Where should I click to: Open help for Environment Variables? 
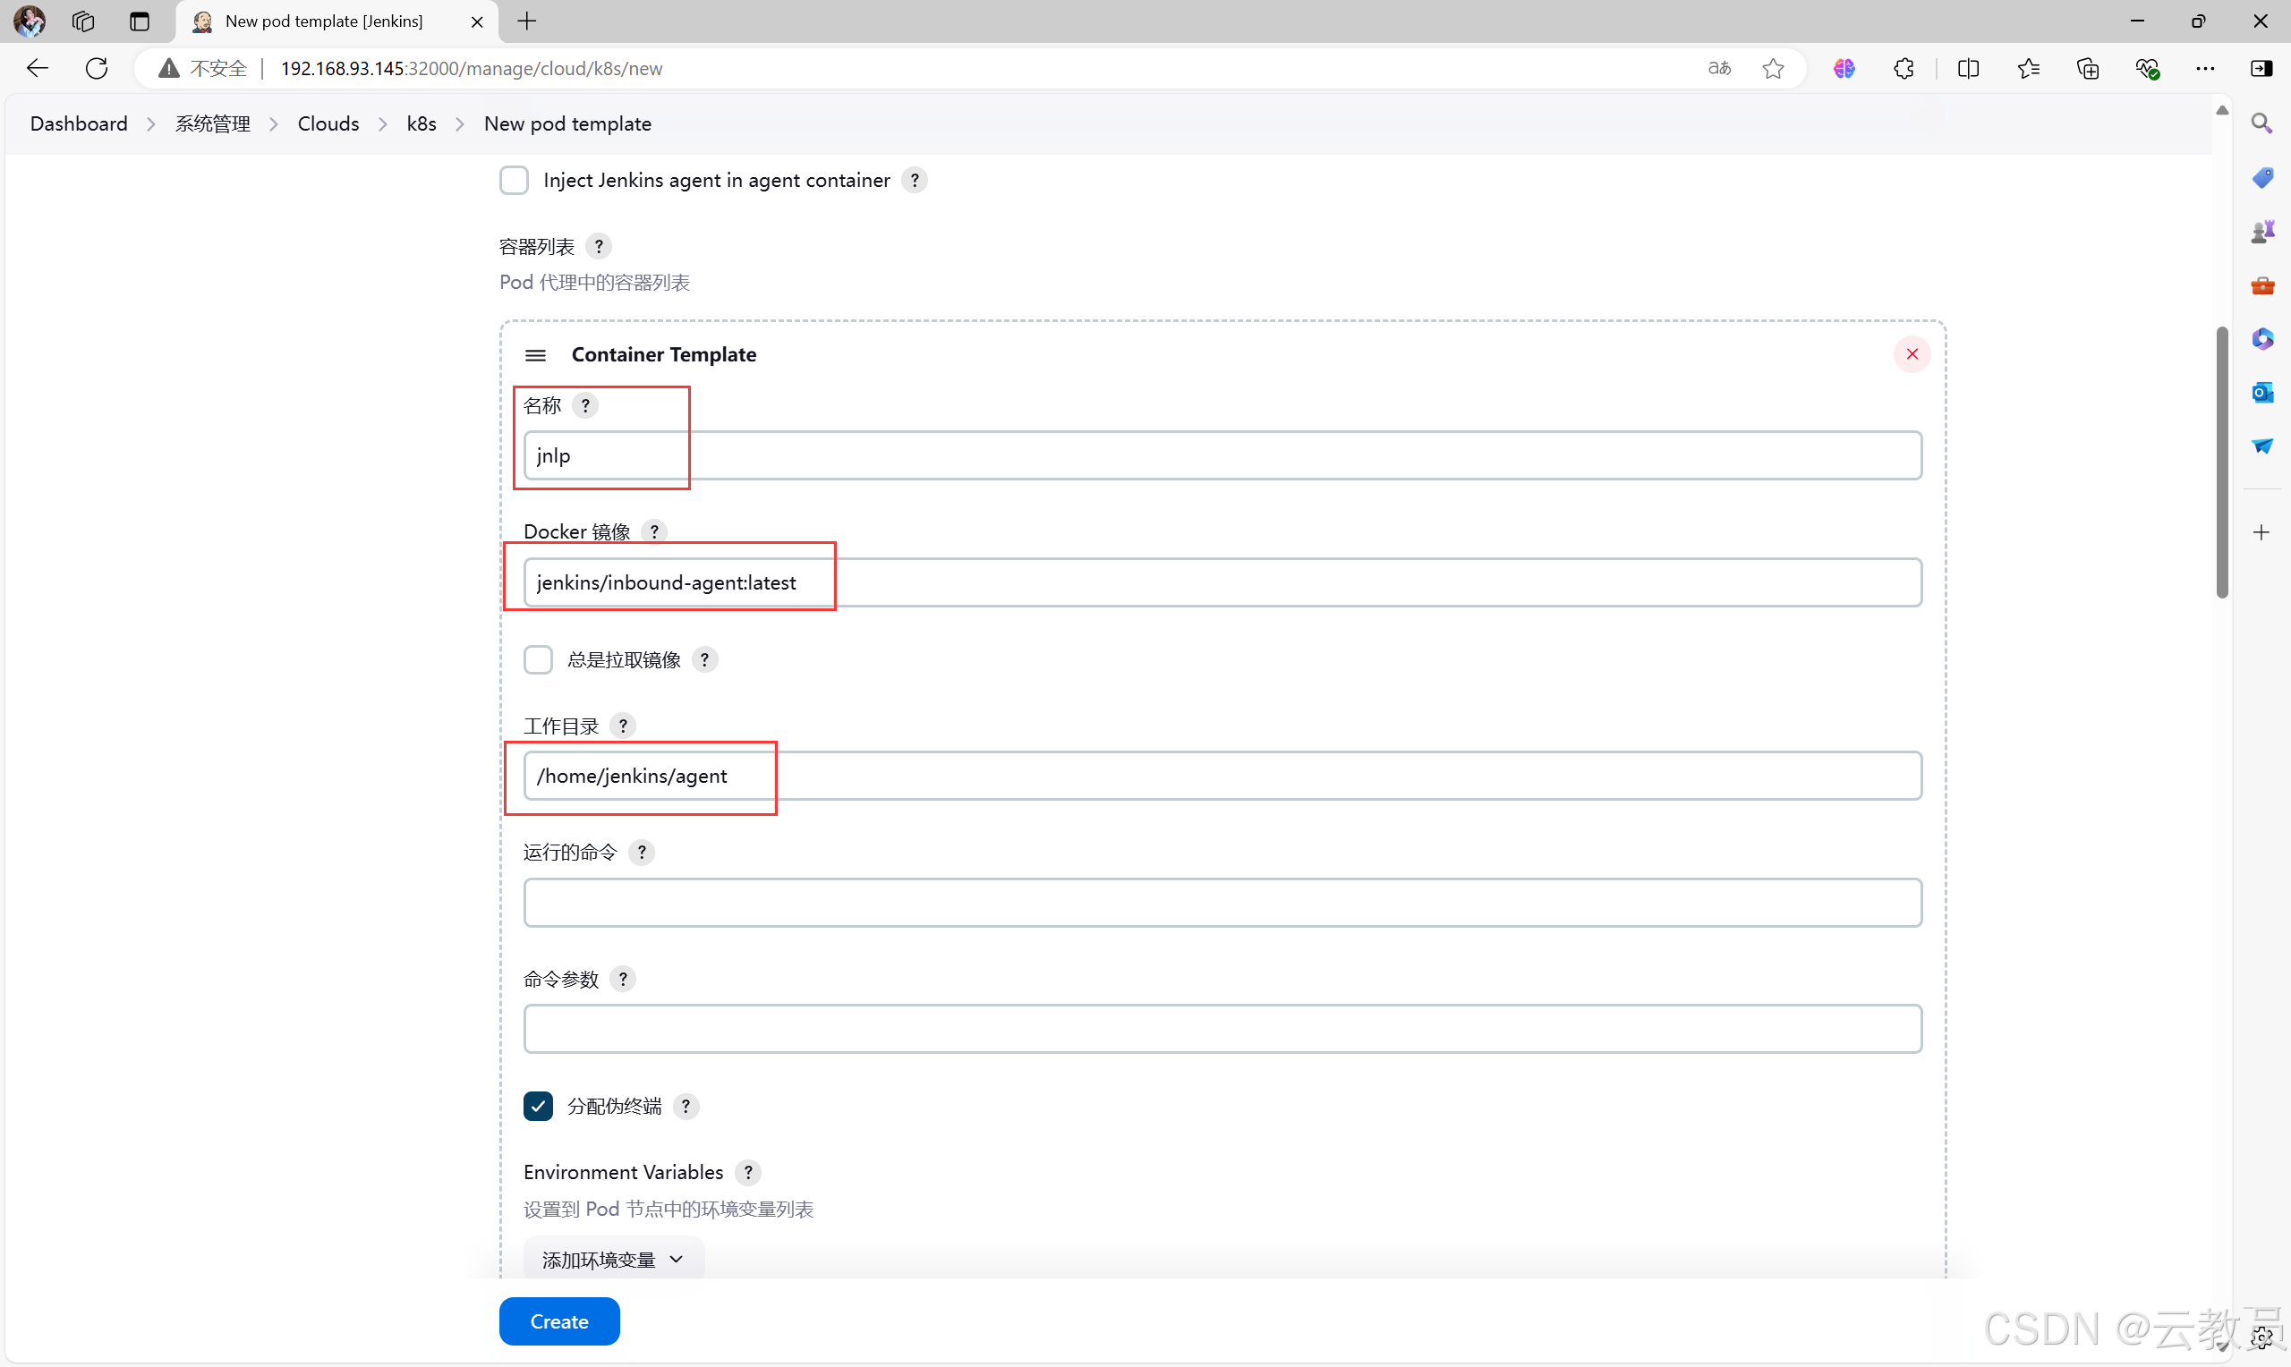748,1173
